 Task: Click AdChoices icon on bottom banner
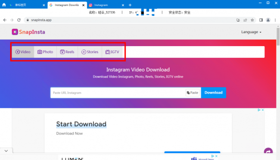212,156
